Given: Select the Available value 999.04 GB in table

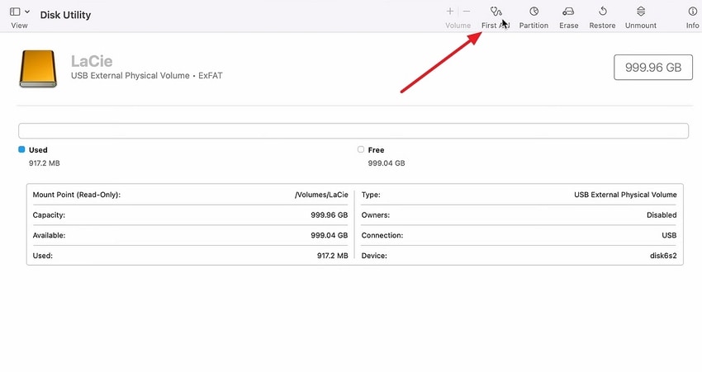Looking at the screenshot, I should point(329,235).
